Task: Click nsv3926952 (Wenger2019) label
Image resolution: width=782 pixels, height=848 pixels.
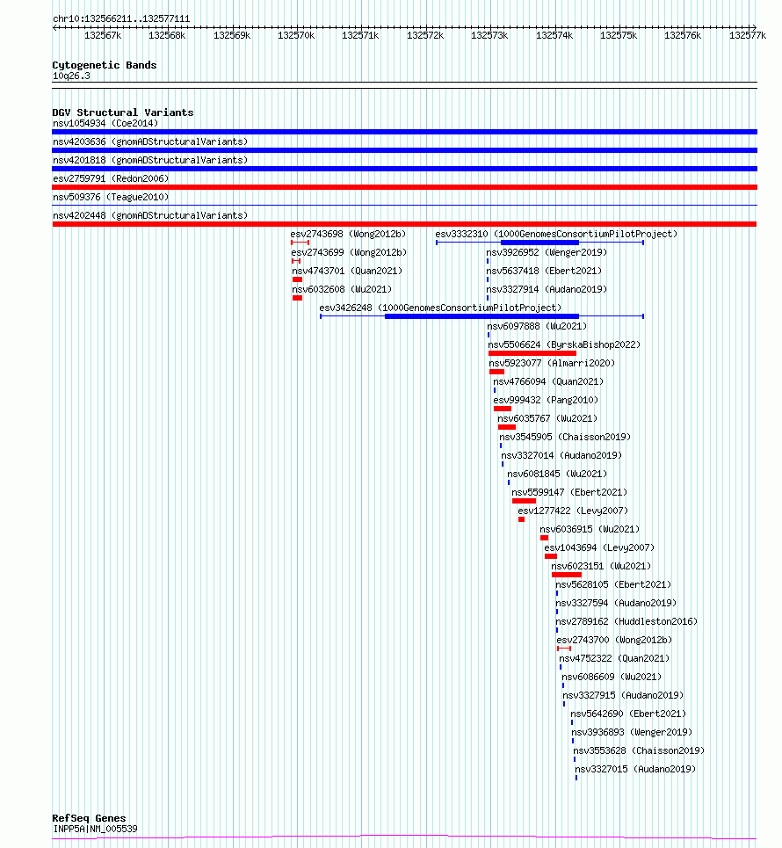Action: 547,252
